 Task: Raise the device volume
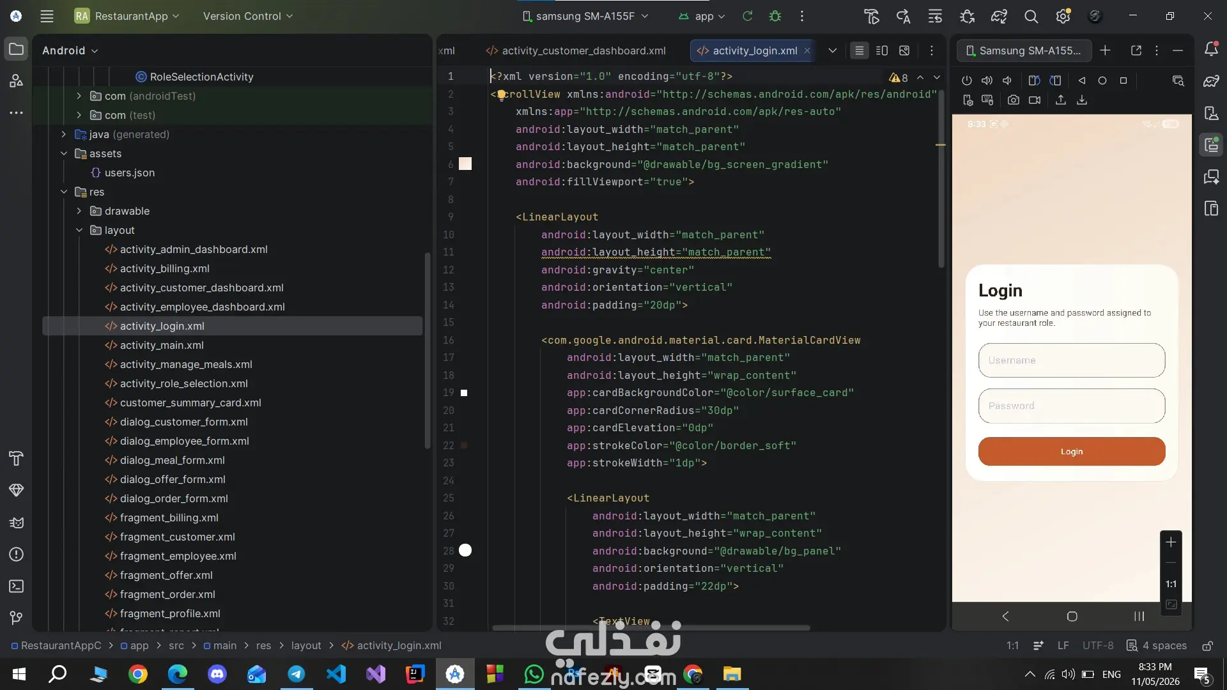click(987, 80)
